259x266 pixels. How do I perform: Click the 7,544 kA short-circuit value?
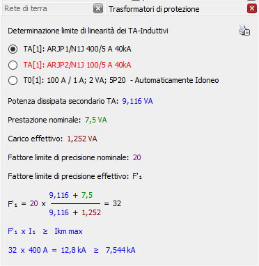point(120,250)
